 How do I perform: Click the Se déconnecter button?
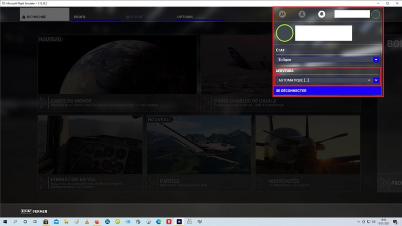pos(328,91)
